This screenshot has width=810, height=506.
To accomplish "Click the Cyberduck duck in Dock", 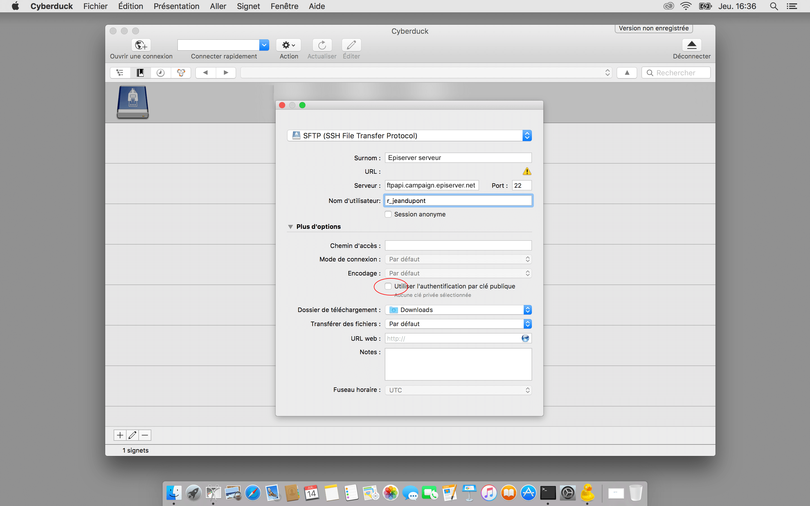I will click(588, 493).
